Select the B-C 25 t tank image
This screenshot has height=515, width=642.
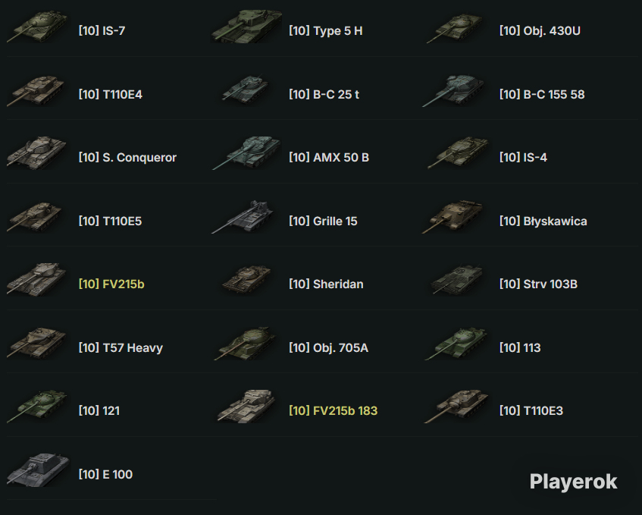[x=246, y=89]
